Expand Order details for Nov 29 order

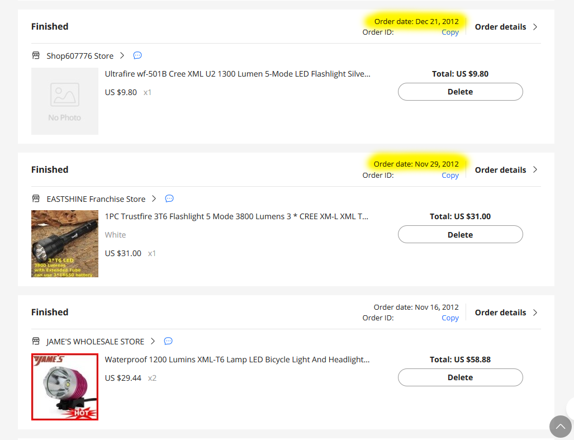click(x=506, y=170)
